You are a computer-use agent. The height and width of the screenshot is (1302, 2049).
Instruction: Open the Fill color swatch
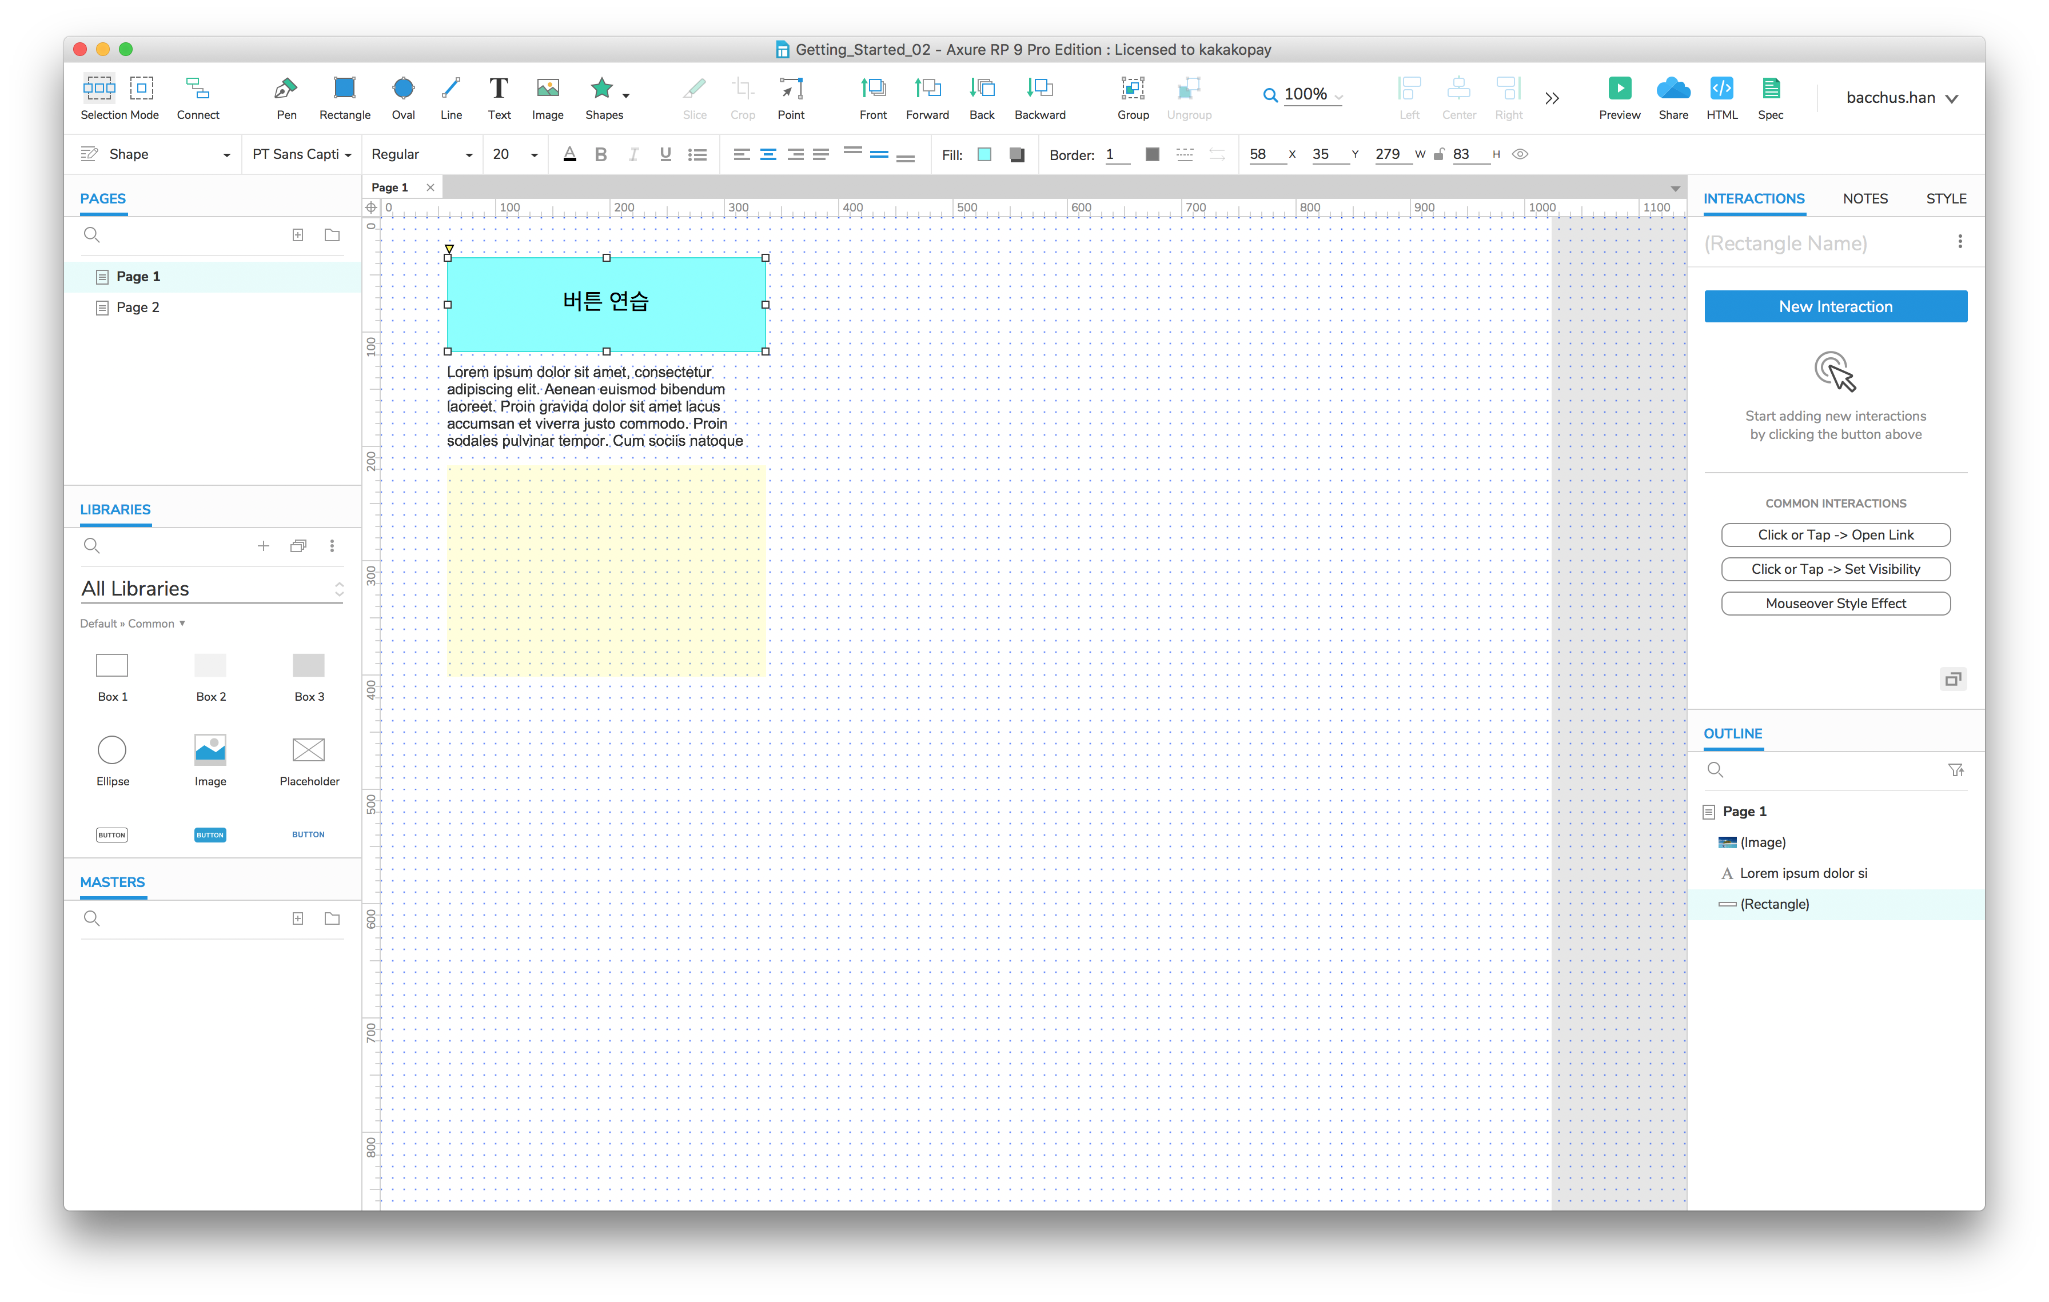[984, 155]
